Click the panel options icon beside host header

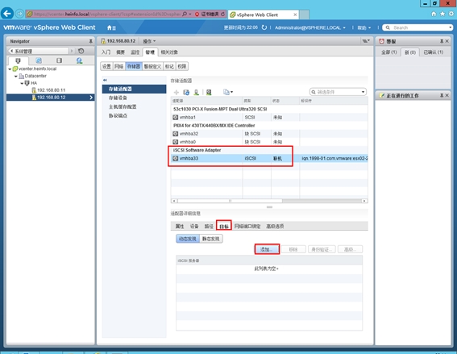tap(366, 41)
